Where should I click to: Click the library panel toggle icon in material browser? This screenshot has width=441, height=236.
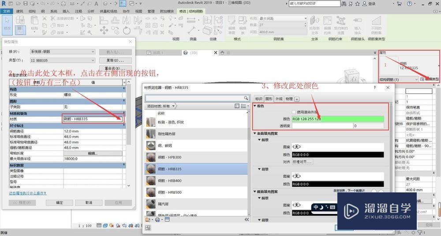(237, 106)
